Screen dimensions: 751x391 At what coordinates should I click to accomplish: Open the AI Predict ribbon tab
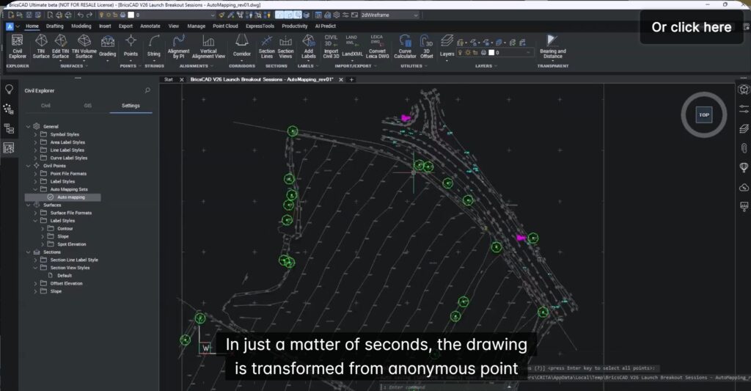[x=325, y=26]
